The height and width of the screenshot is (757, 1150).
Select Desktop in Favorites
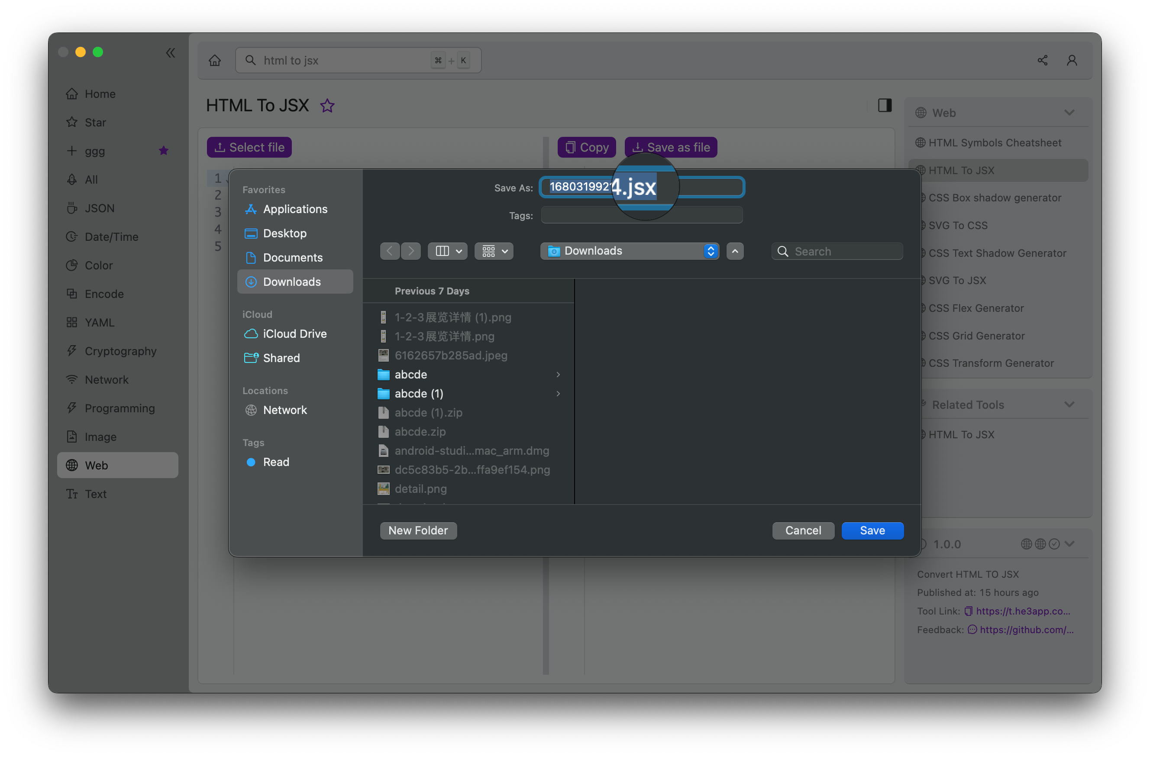coord(295,233)
